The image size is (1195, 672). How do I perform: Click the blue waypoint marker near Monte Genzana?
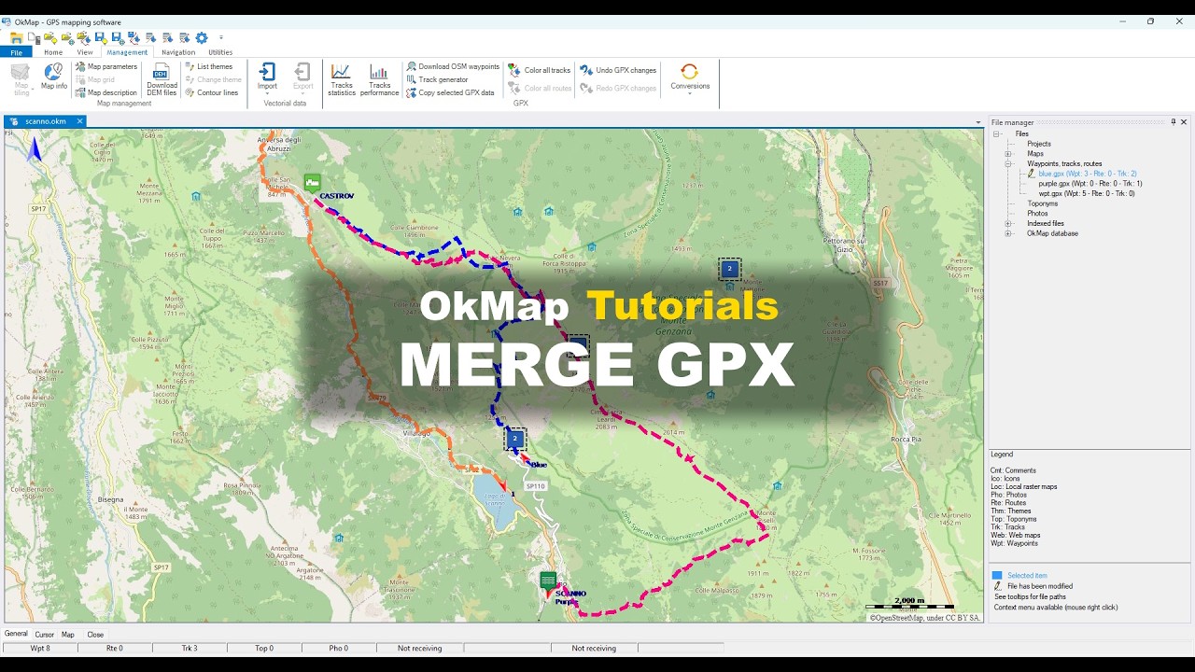click(729, 270)
